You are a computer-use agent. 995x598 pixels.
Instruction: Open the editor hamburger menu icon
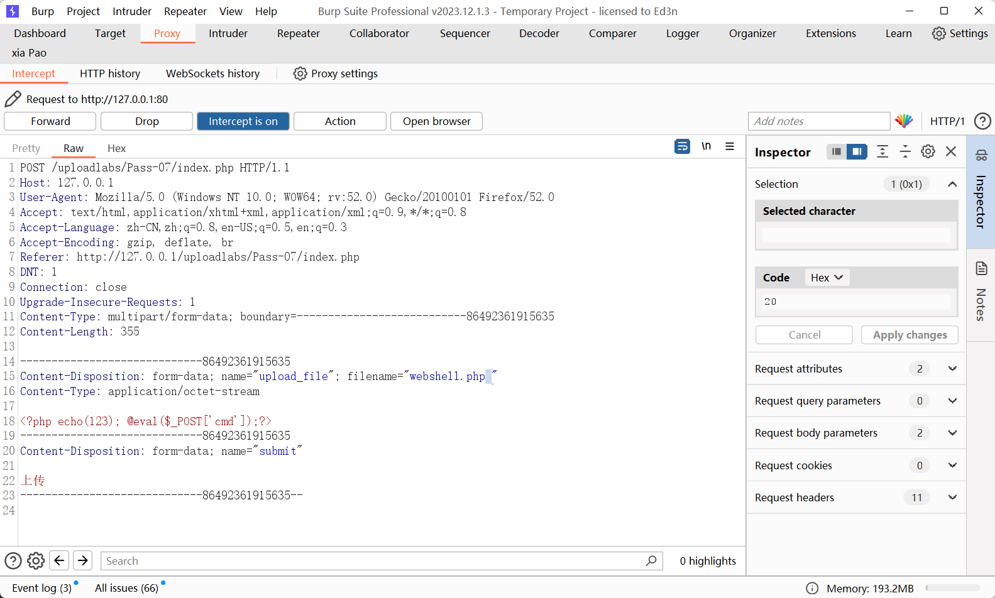point(730,146)
